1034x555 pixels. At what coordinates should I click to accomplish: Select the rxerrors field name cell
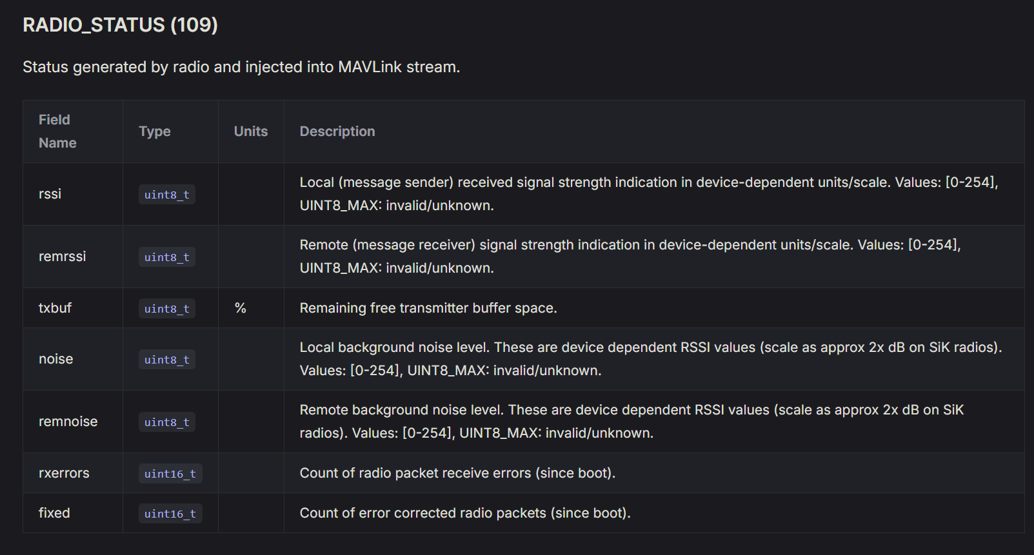[x=64, y=473]
